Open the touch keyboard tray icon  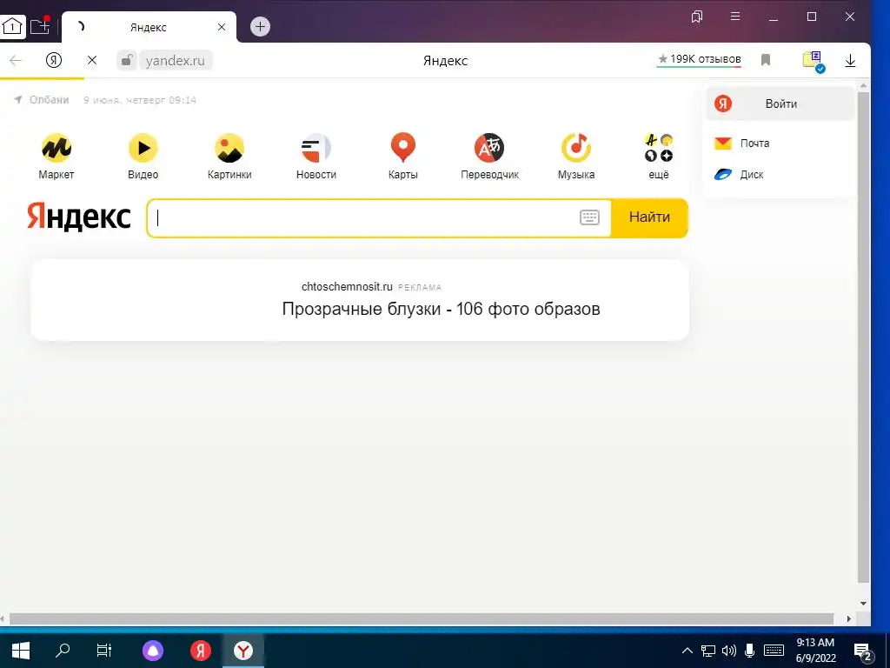[774, 651]
